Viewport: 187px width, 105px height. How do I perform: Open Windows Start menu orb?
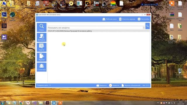(x=2, y=103)
